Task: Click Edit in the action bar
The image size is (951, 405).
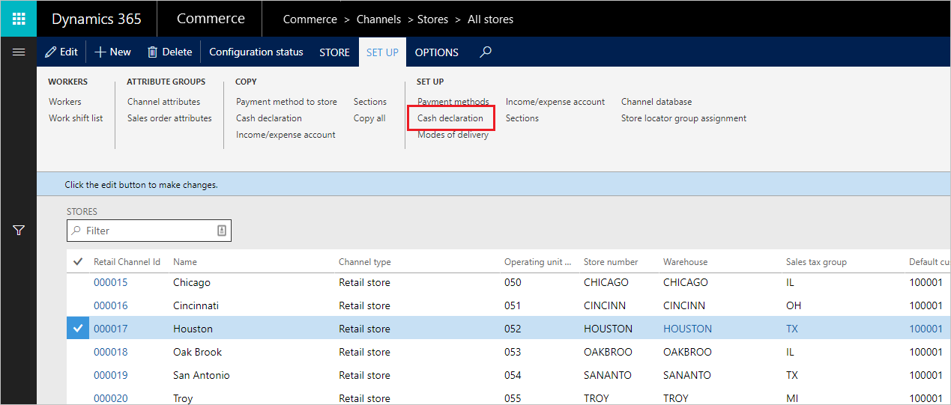Action: pyautogui.click(x=61, y=52)
